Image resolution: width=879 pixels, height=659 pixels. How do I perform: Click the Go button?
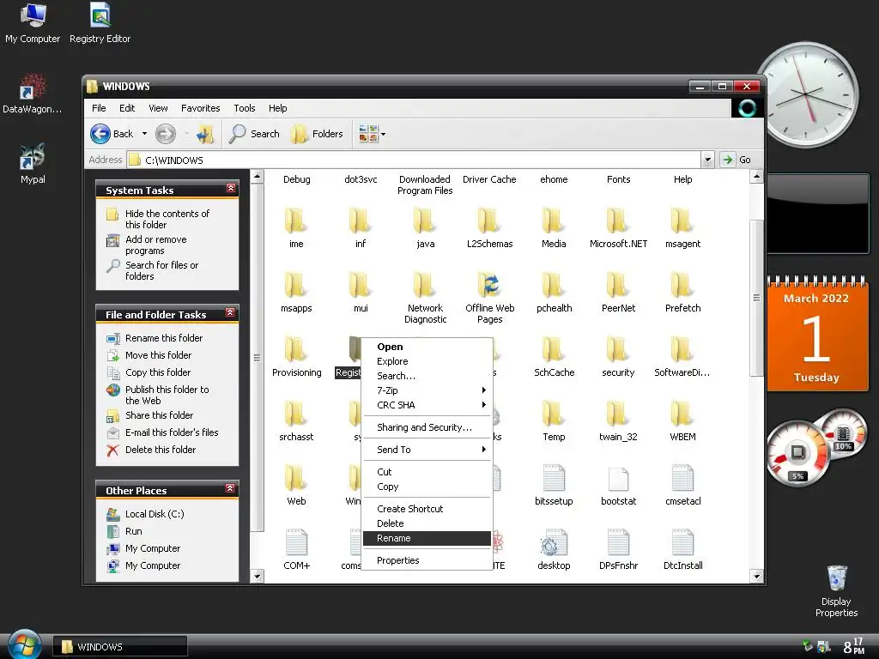tap(737, 160)
